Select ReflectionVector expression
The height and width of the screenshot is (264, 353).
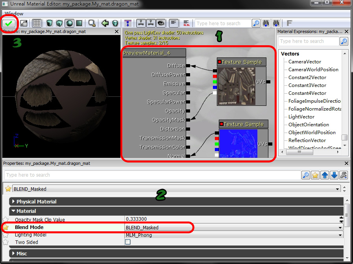[307, 140]
